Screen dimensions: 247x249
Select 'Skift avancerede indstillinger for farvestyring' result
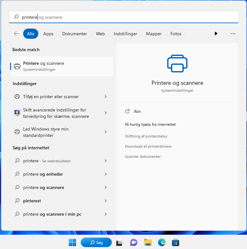(x=61, y=113)
